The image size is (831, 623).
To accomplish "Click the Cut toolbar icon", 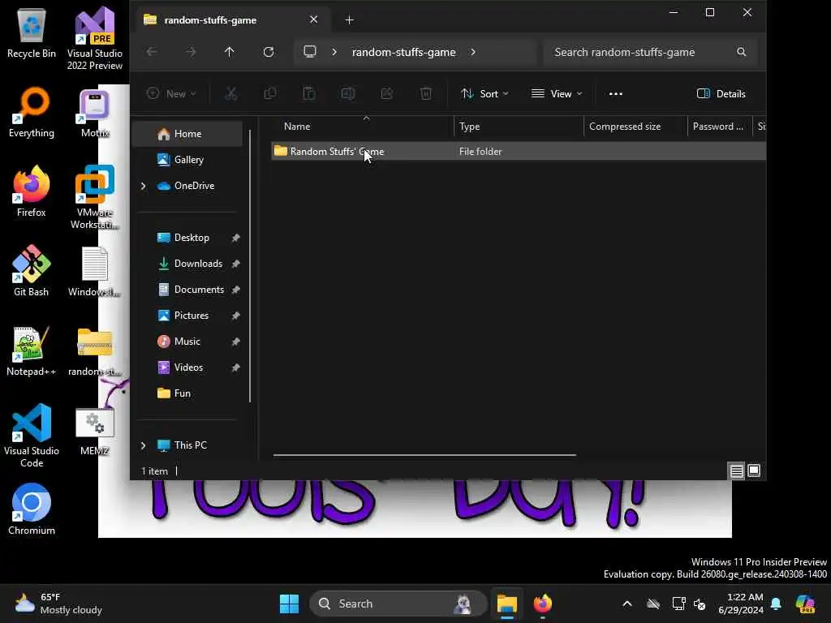I will [231, 94].
